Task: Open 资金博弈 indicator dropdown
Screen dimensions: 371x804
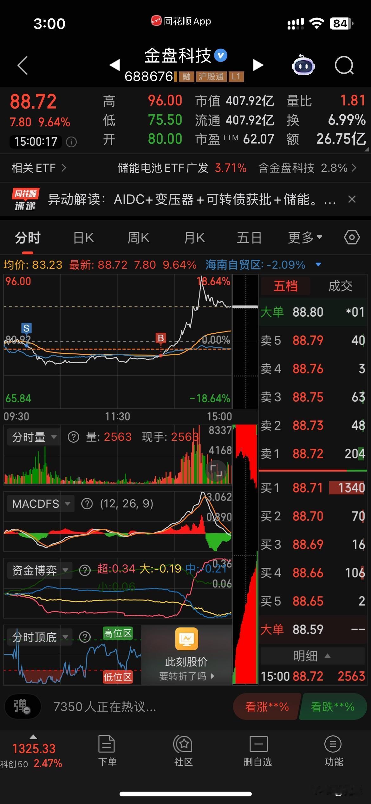Action: point(40,571)
